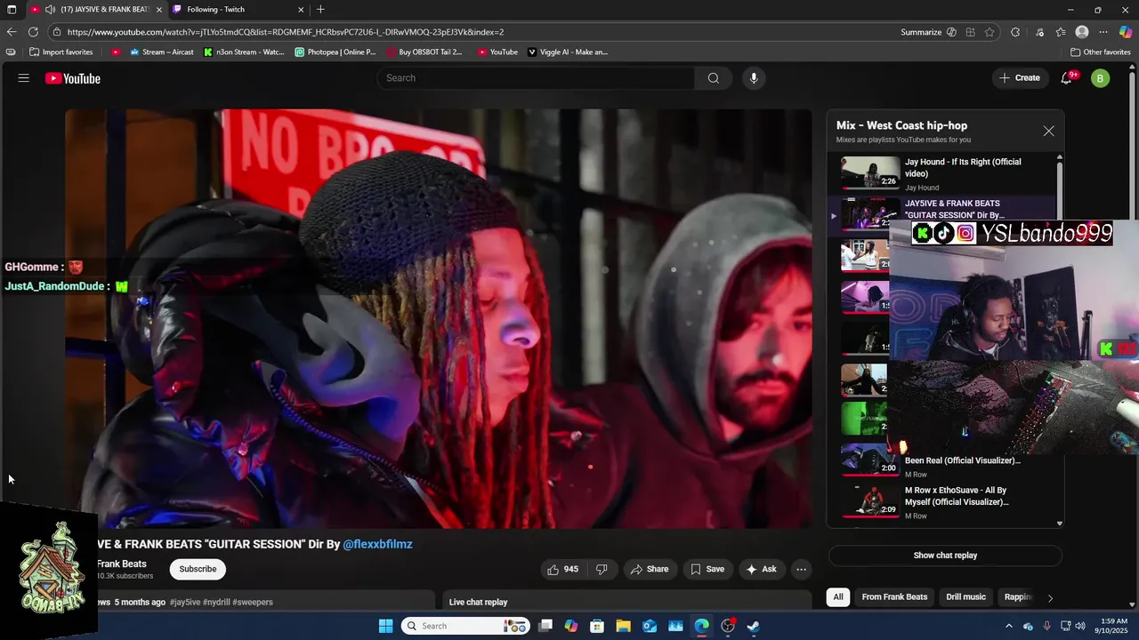The image size is (1139, 640).
Task: Share the video with the Share button
Action: tap(650, 569)
